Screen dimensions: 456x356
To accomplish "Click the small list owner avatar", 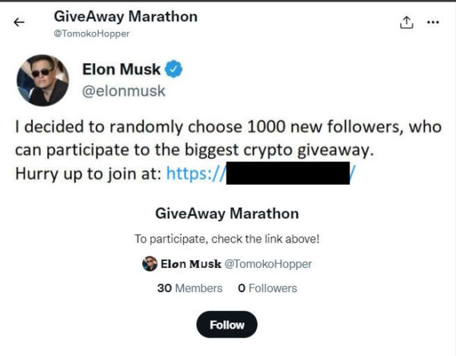I will (x=150, y=264).
